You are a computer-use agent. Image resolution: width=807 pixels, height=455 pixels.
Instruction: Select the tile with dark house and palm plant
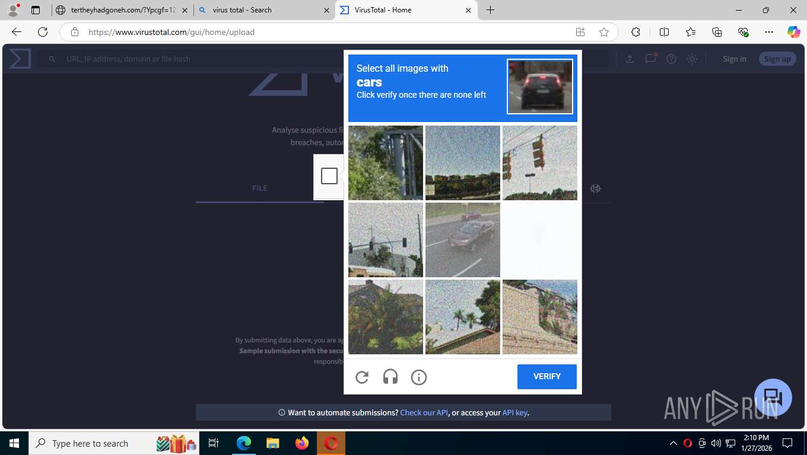coord(386,317)
